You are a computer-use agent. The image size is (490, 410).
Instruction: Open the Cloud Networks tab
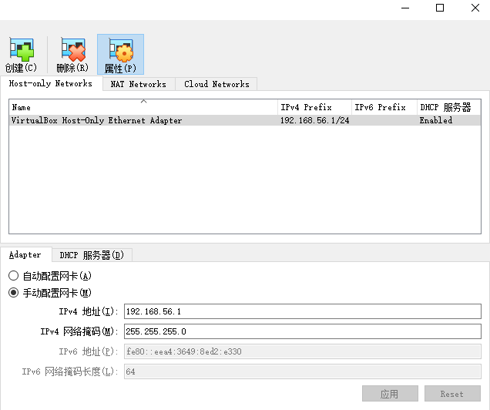pos(216,84)
